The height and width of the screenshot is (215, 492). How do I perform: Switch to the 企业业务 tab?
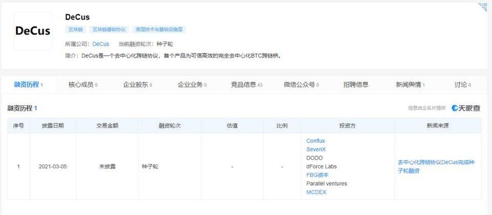[192, 84]
